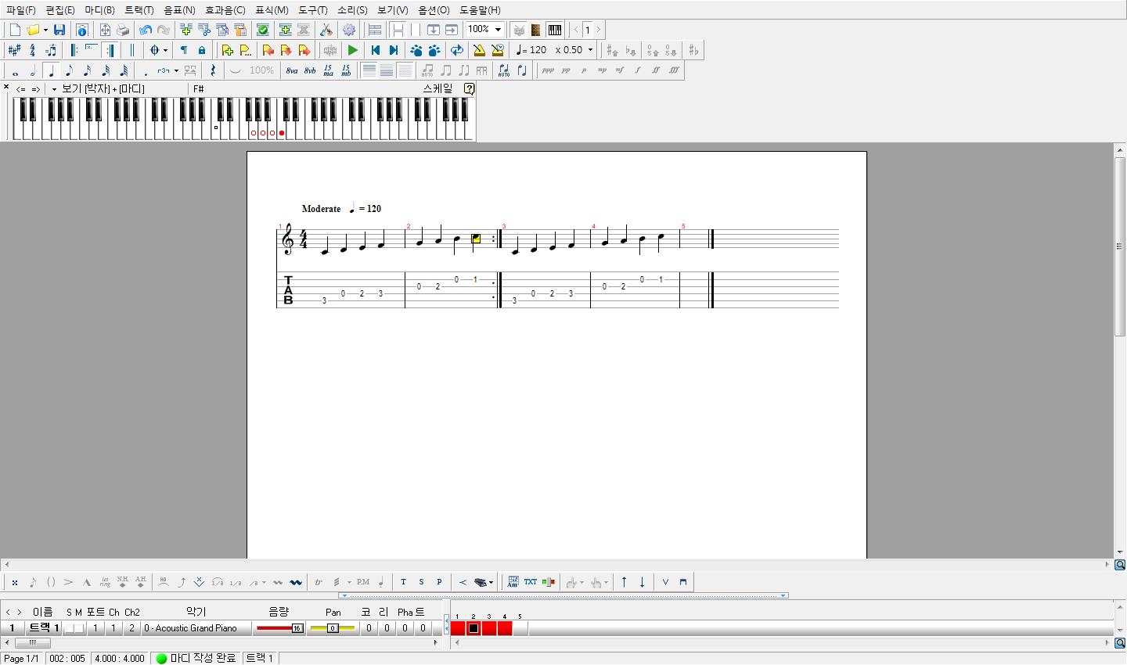Open the 도움말(H) menu
Screen dimensions: 1127x665
tap(480, 10)
